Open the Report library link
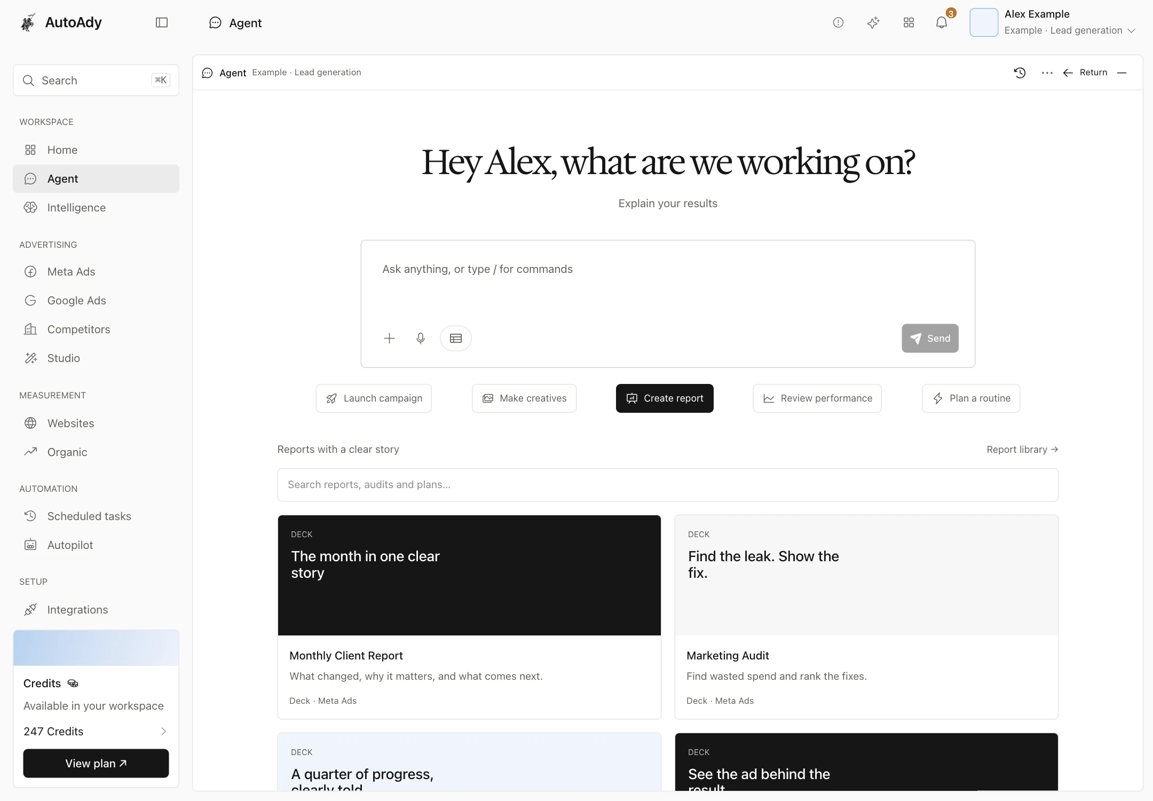This screenshot has width=1153, height=801. click(1022, 450)
